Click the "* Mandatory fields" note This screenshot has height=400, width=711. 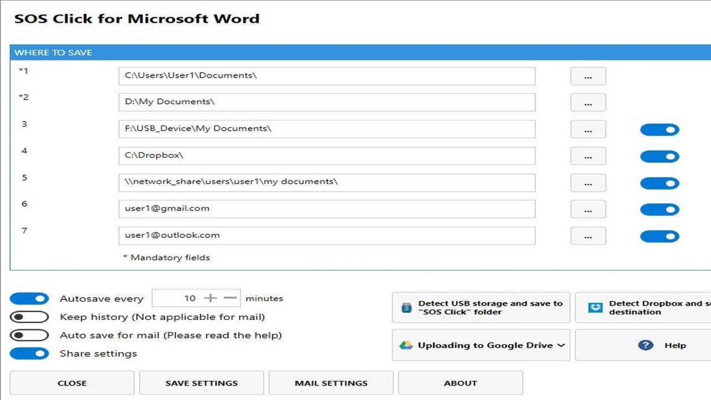(166, 258)
